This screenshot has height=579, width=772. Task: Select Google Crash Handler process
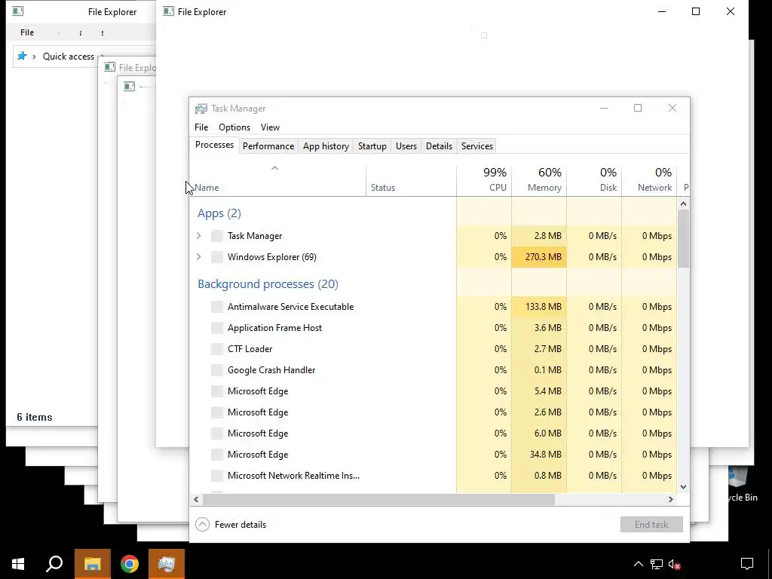tap(433, 370)
